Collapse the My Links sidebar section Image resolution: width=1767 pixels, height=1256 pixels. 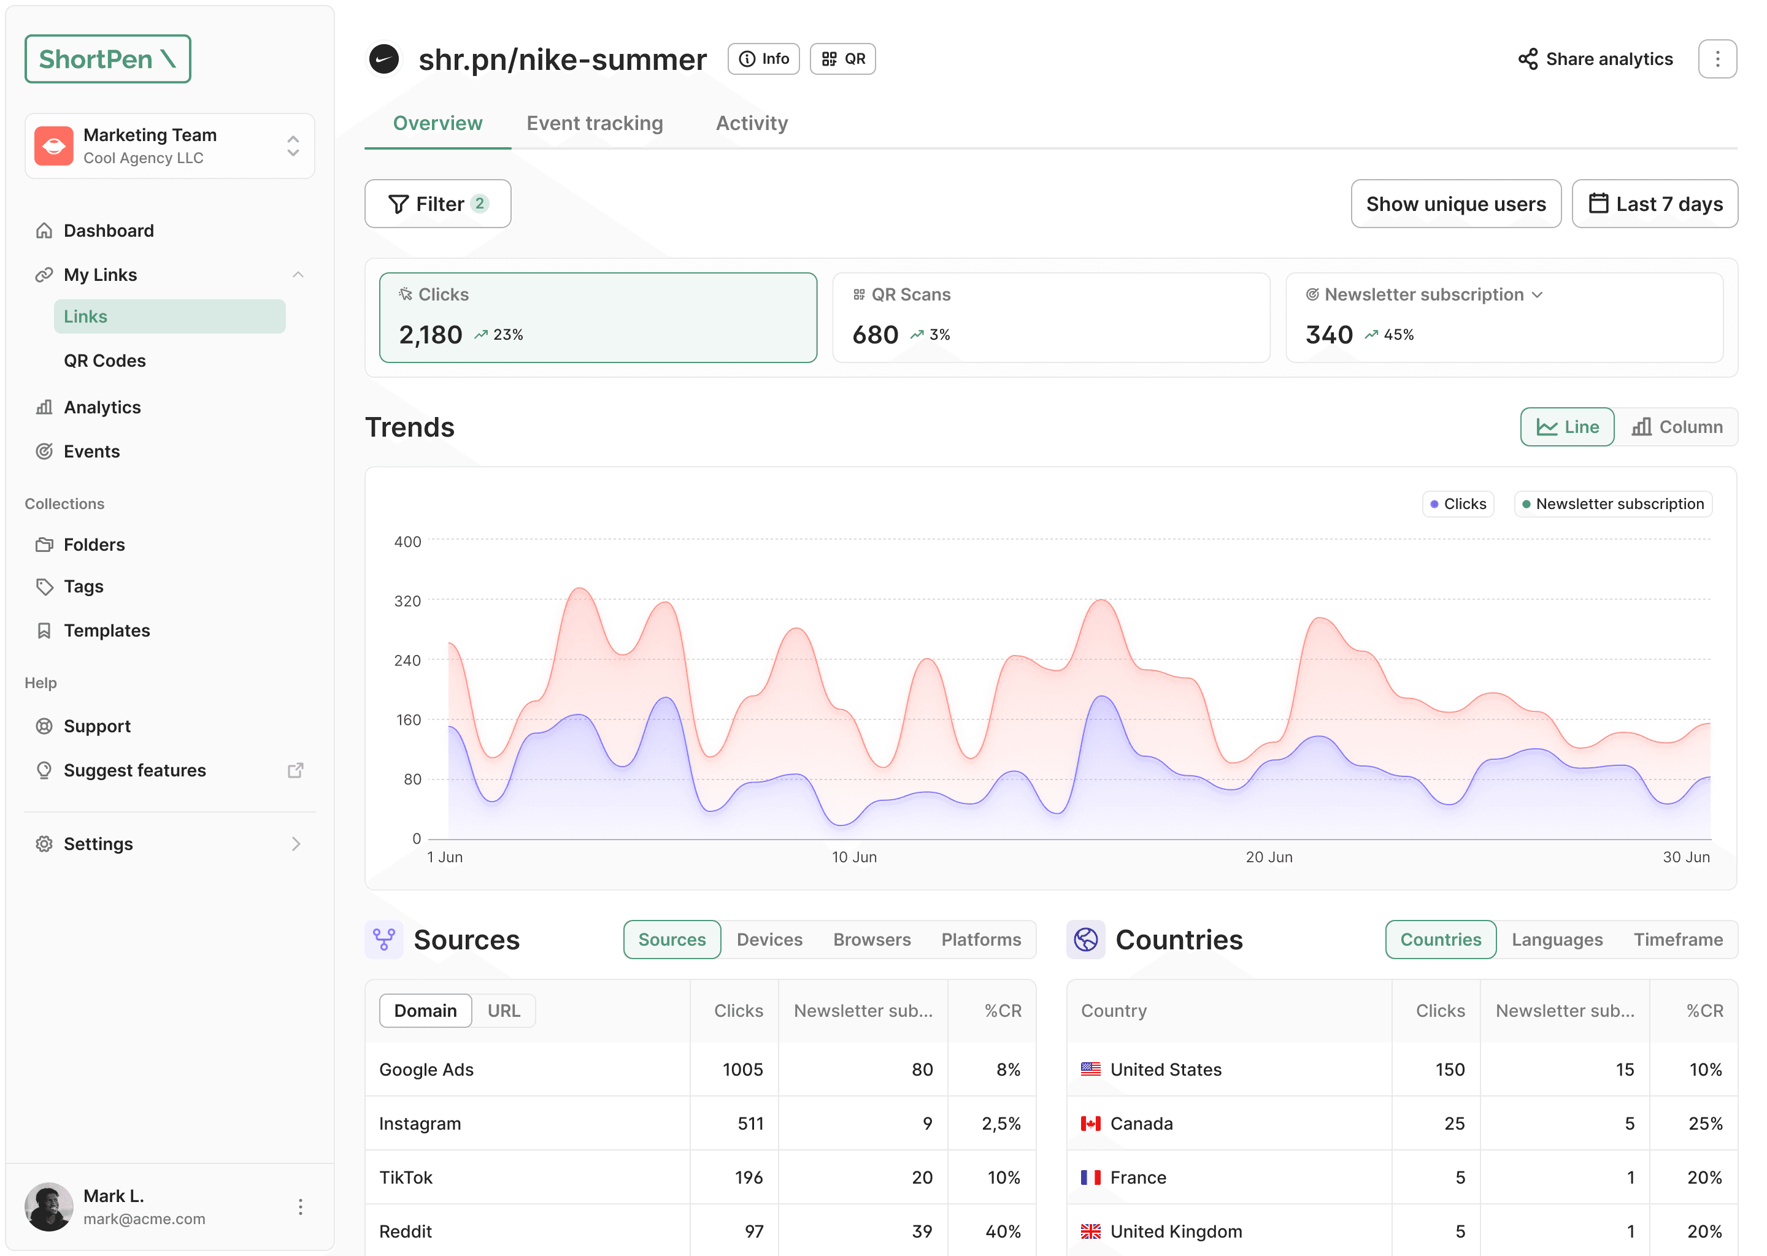298,275
